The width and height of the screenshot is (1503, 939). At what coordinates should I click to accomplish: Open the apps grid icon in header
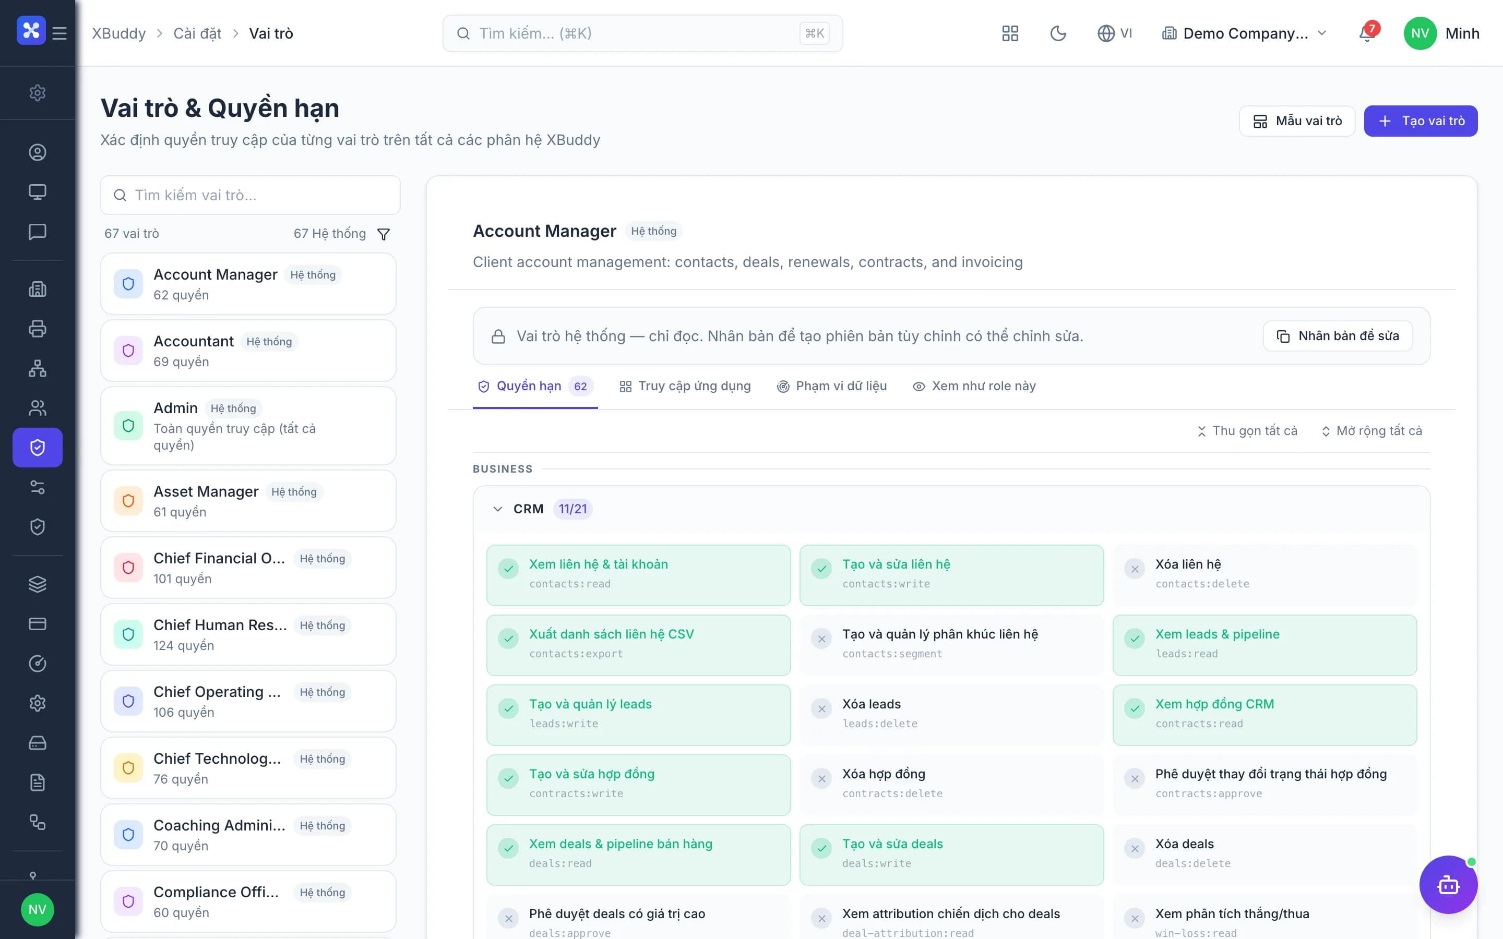1010,33
